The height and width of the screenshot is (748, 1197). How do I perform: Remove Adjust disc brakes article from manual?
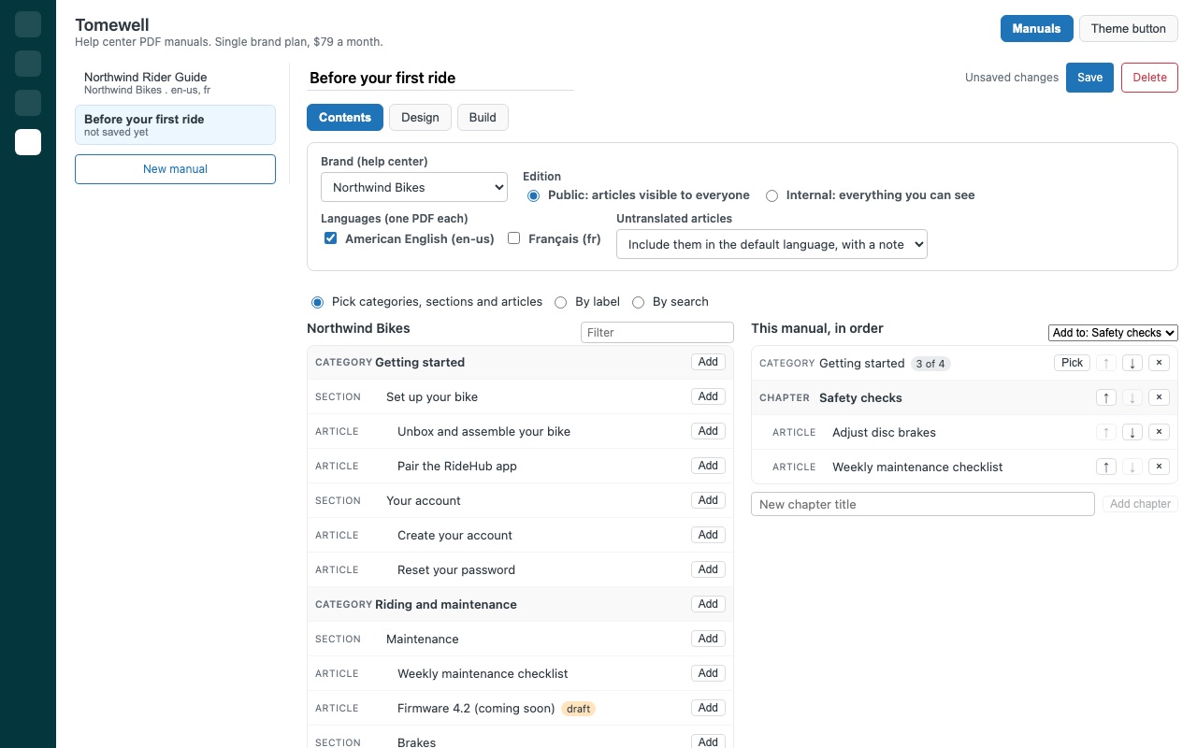(x=1159, y=432)
